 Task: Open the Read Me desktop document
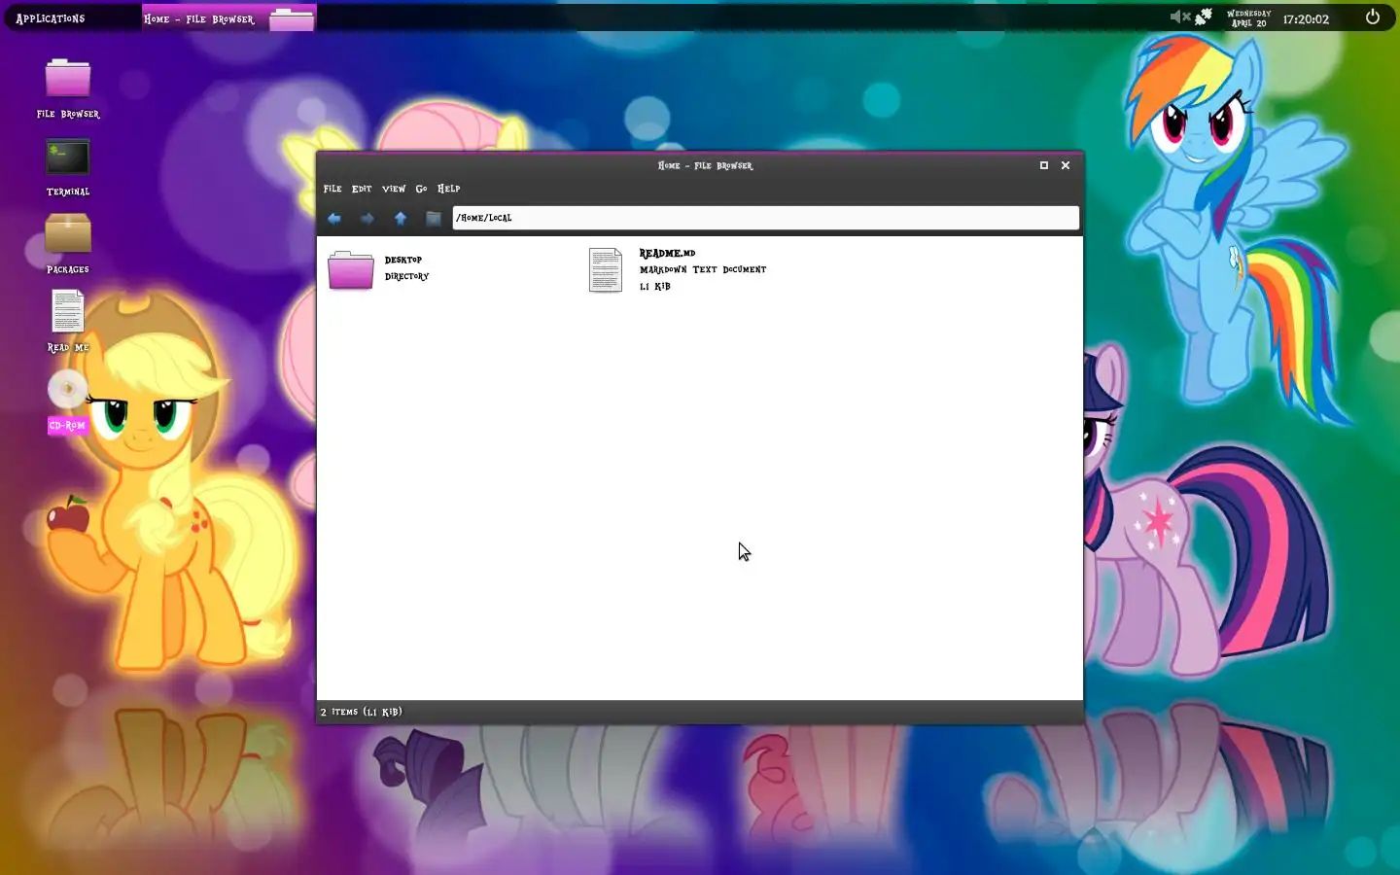68,311
